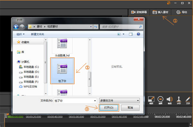The width and height of the screenshot is (193, 127).
Task: Open the 导出 export film reel icon
Action: [178, 12]
